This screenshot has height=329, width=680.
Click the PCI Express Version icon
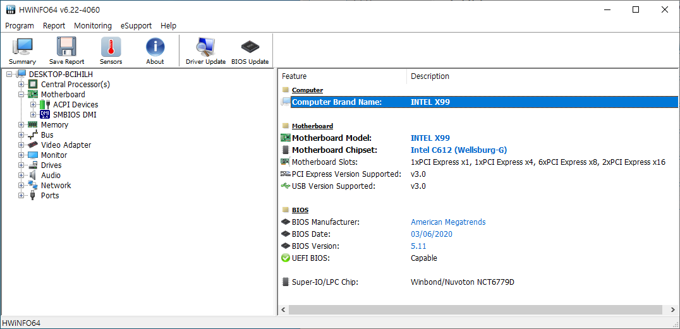coord(286,174)
